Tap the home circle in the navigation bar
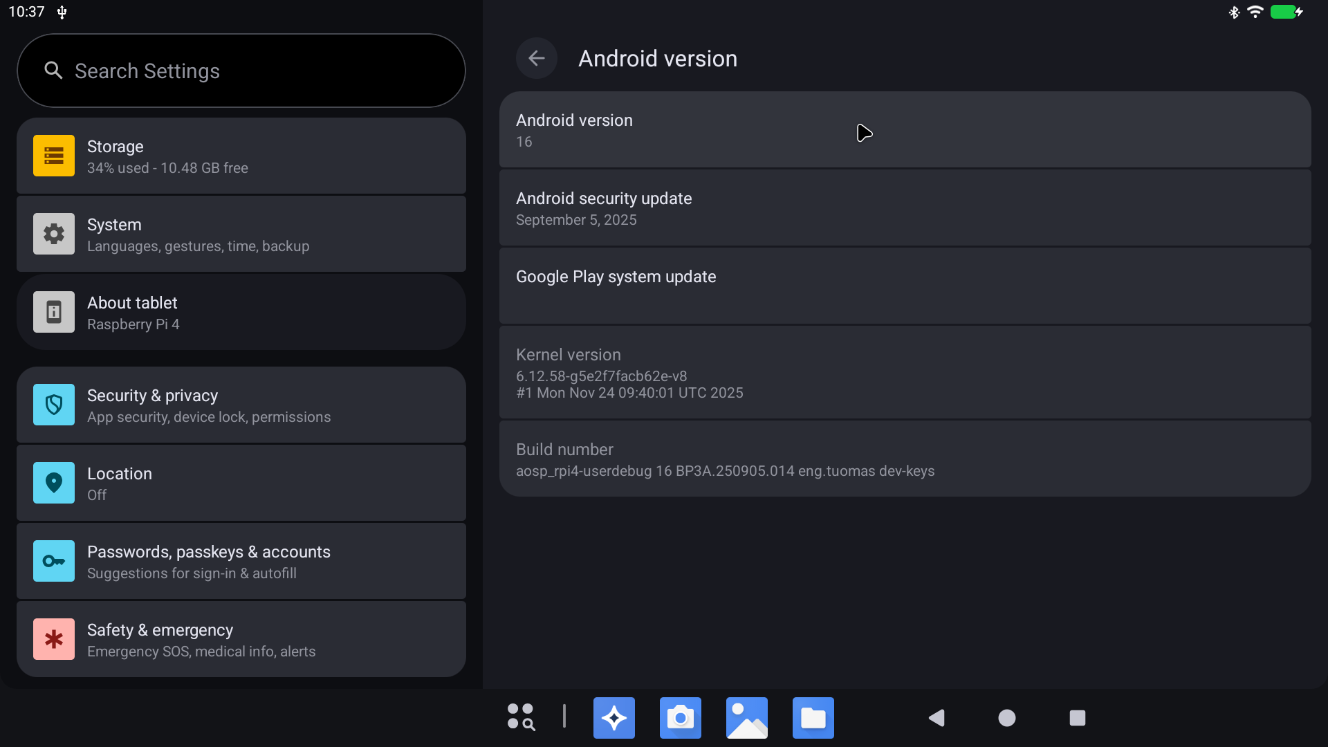The image size is (1328, 747). pyautogui.click(x=1006, y=717)
